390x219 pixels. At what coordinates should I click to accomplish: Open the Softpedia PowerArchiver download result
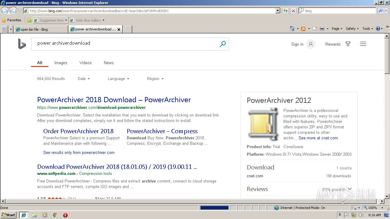[117, 167]
